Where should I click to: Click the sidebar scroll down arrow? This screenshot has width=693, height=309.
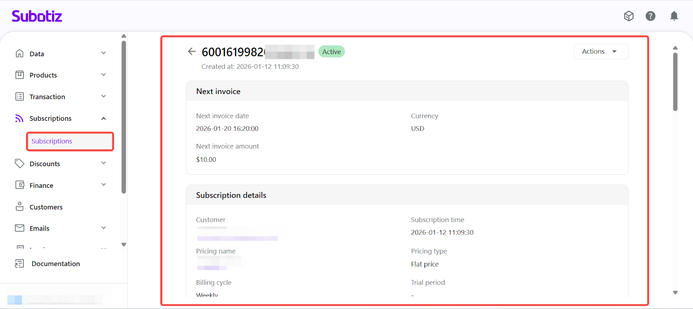point(124,245)
